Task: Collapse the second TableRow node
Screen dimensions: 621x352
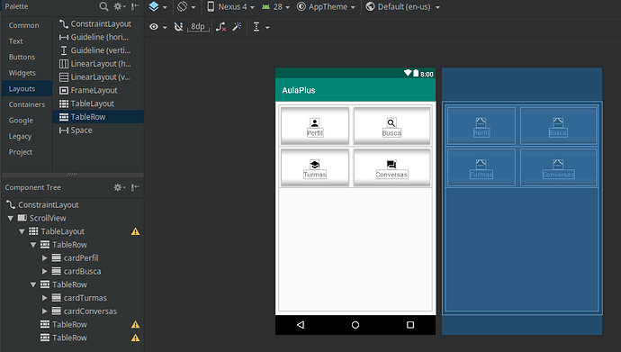Action: click(x=33, y=284)
